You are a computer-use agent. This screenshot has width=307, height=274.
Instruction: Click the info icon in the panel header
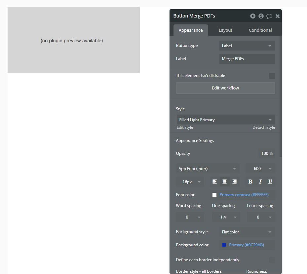click(x=261, y=16)
